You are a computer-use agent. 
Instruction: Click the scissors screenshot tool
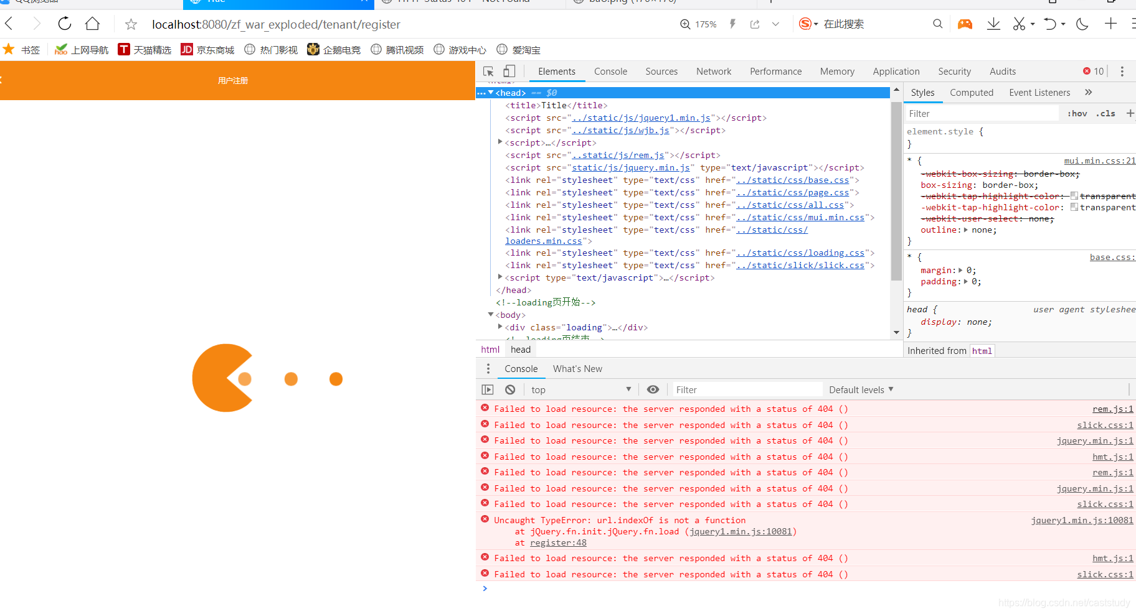pos(1019,24)
